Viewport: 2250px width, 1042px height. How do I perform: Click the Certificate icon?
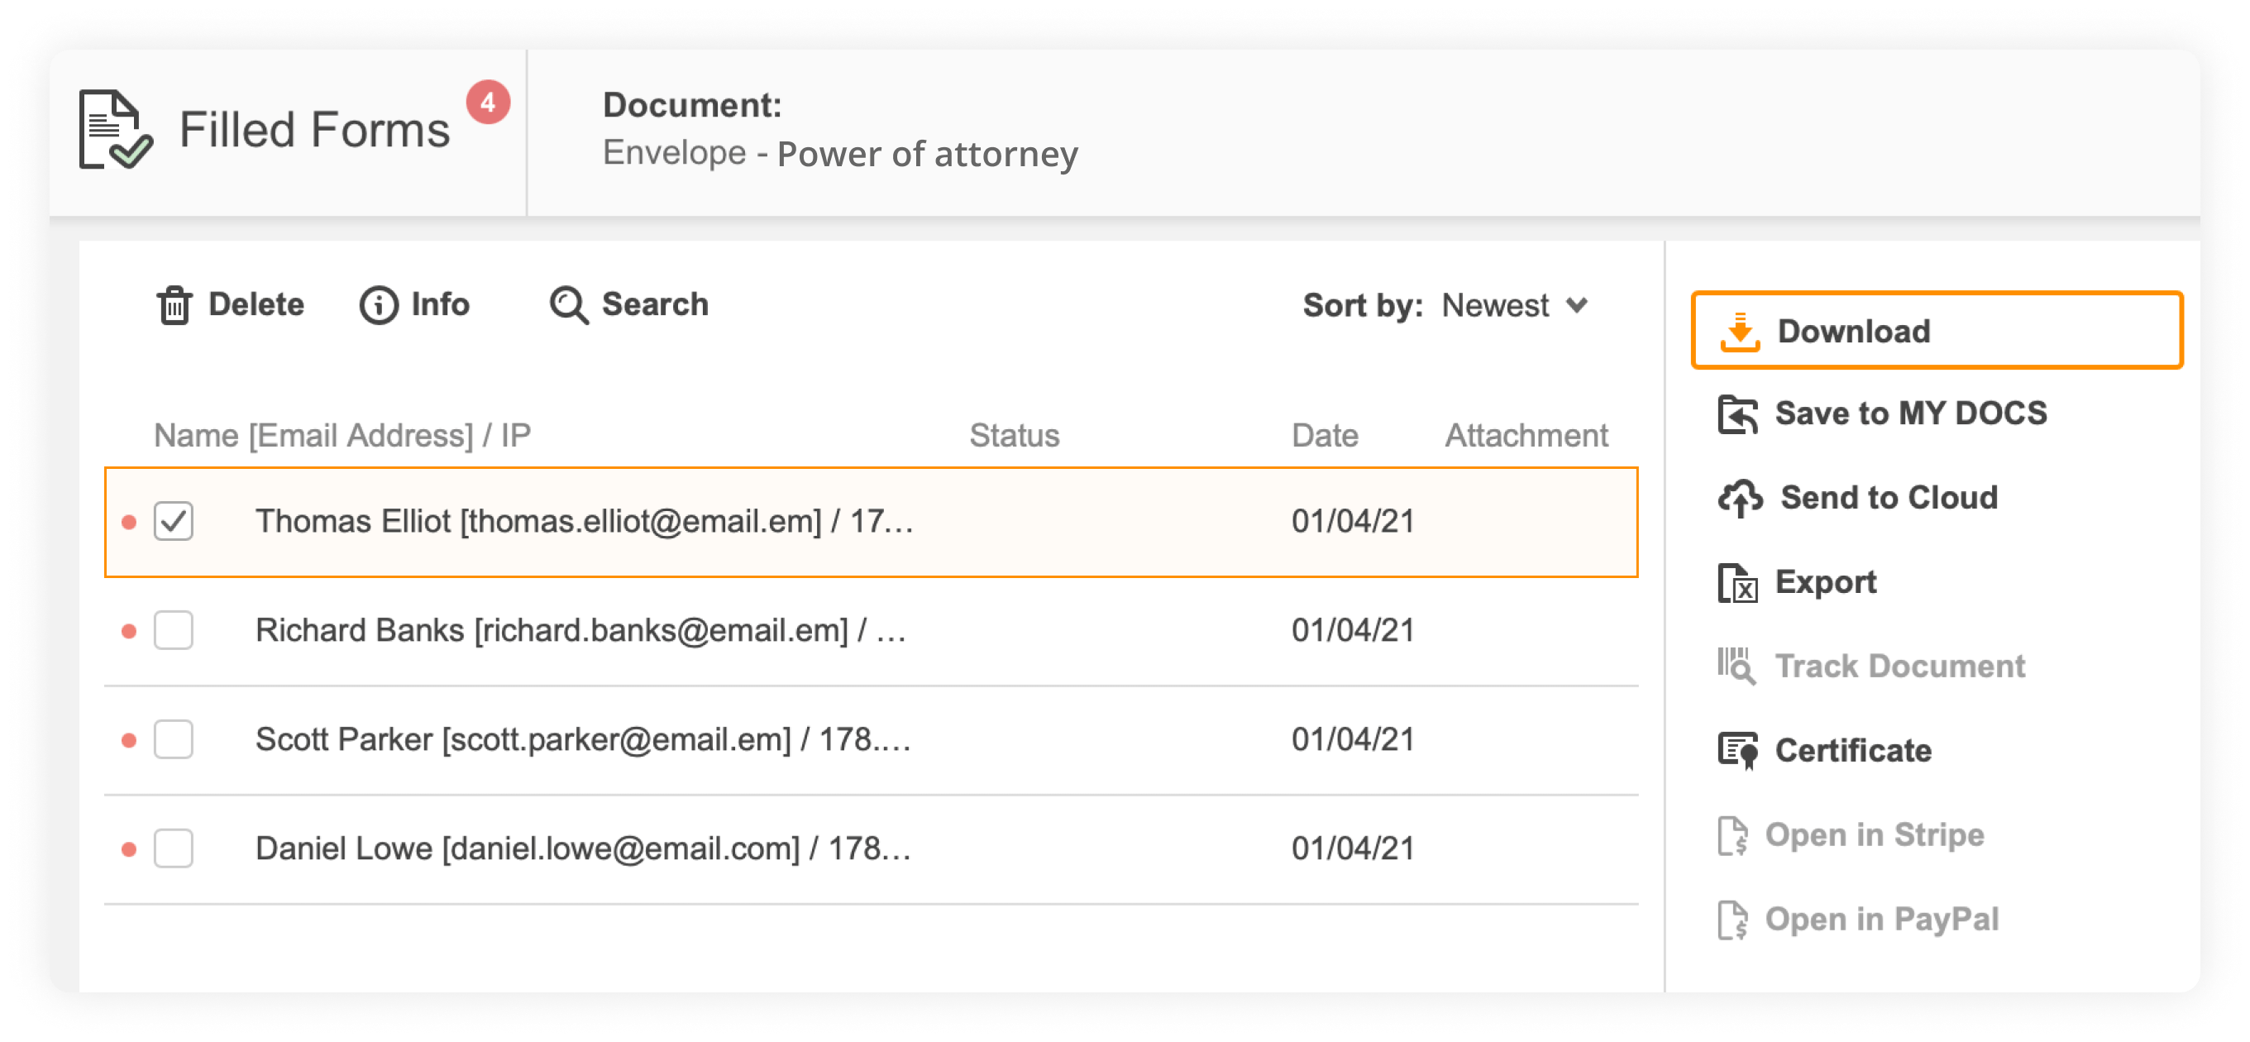click(x=1741, y=749)
